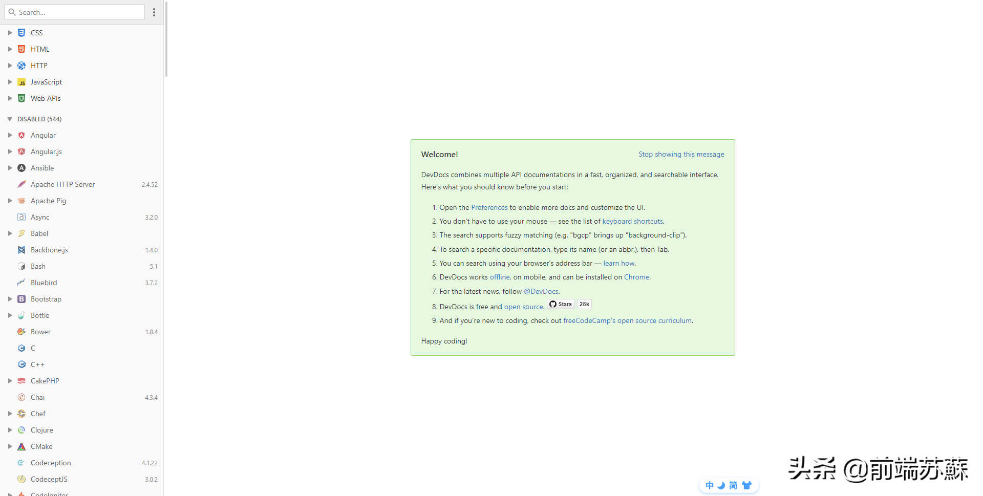The image size is (983, 496).
Task: Toggle simplified Chinese 简 button
Action: 733,485
